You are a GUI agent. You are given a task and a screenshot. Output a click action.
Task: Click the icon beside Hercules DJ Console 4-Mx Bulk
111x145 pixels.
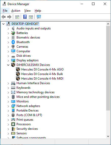18,74
